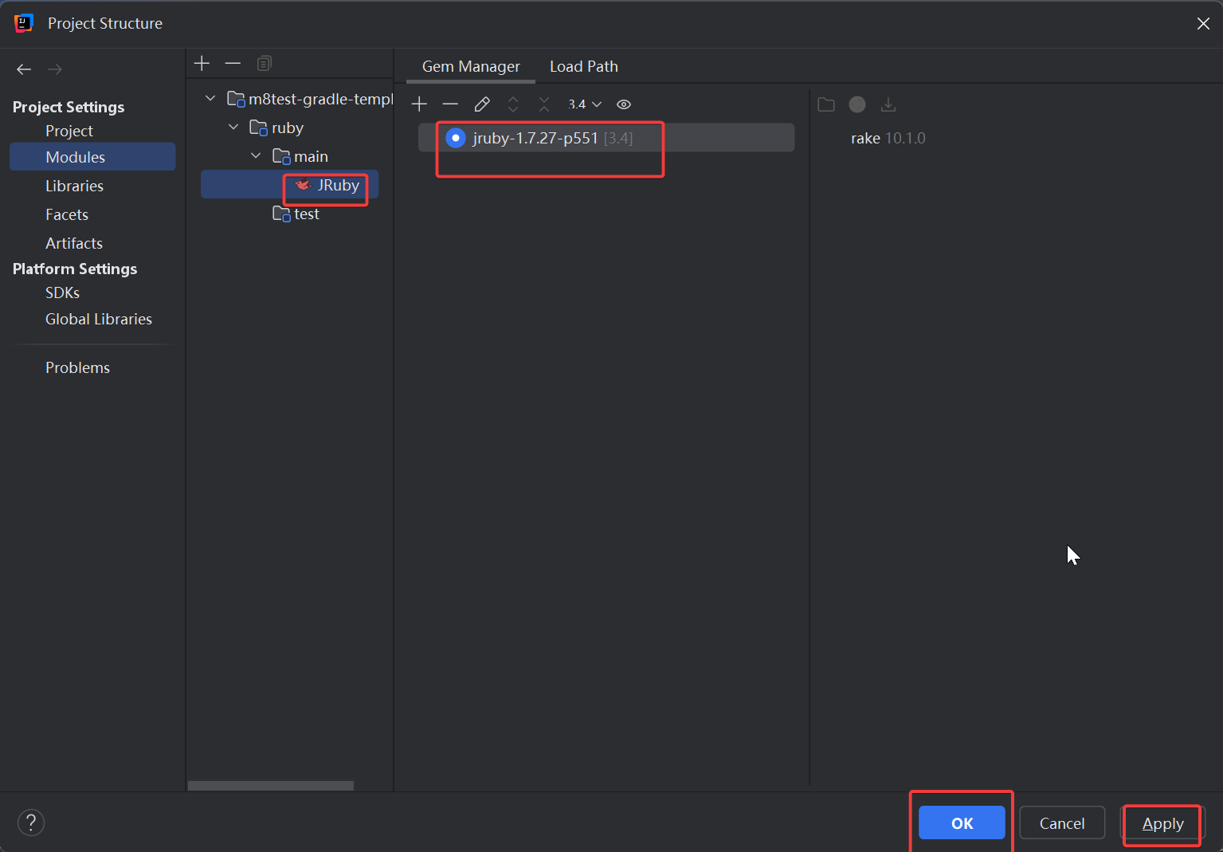The image size is (1223, 852).
Task: Select the jruby-1.7.27-p551 radio button
Action: point(455,138)
